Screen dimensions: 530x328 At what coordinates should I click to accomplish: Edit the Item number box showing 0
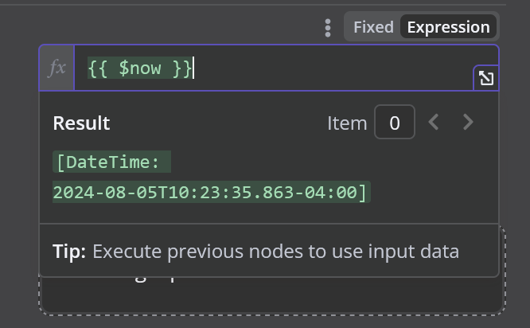395,122
